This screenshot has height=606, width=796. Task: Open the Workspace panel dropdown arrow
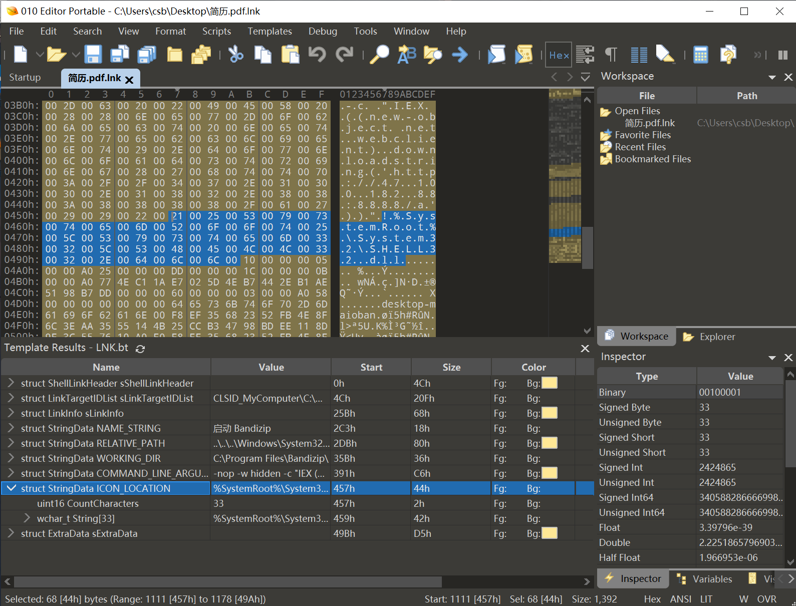pos(772,77)
